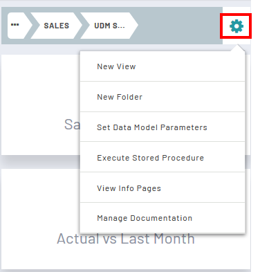Click the Actual vs Last Month title text
This screenshot has height=272, width=260.
(x=126, y=239)
